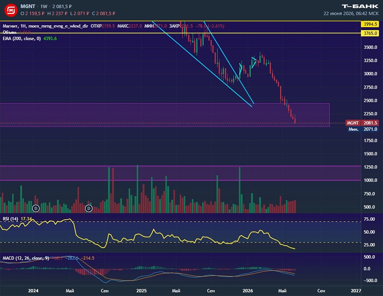The height and width of the screenshot is (296, 383).
Task: Click 1500.0 on the price axis
Action: coord(370,154)
